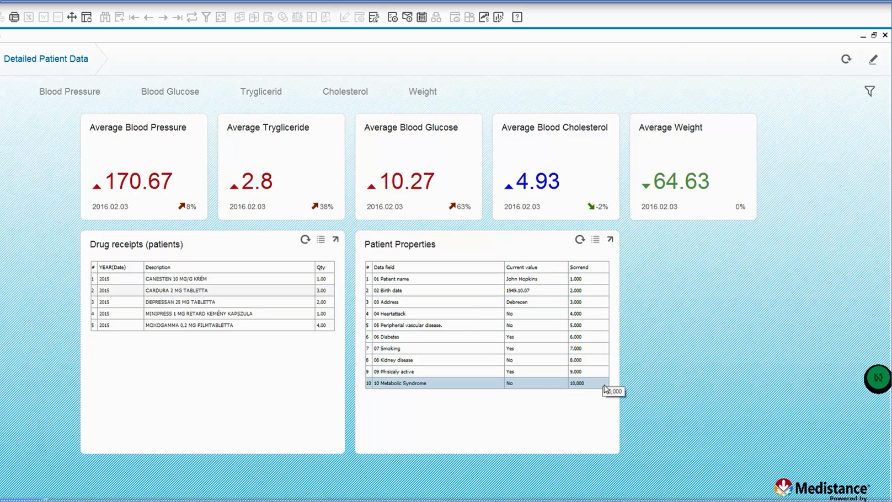Select the DEPRESSAN 25 MG TABLETTA row
The height and width of the screenshot is (502, 892).
click(x=212, y=302)
